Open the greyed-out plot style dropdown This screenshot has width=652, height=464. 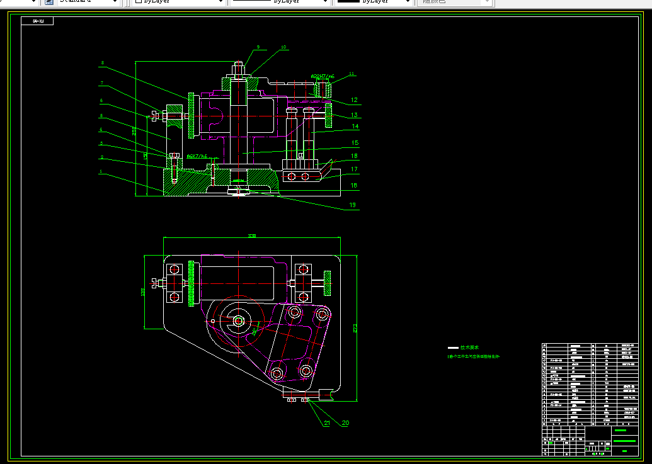[454, 2]
